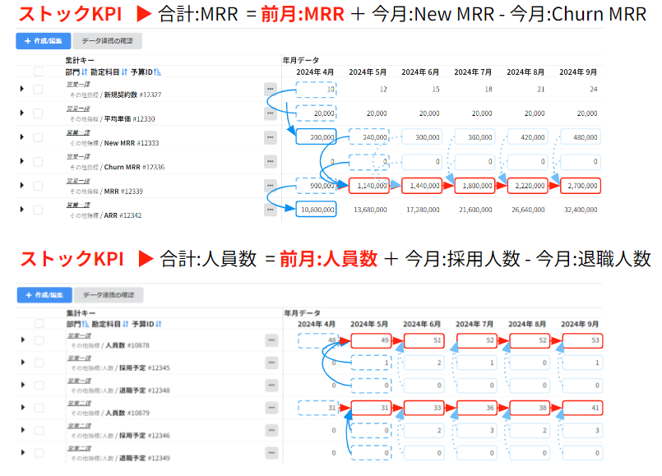Select the New MRR April cell 200,000

coord(317,137)
